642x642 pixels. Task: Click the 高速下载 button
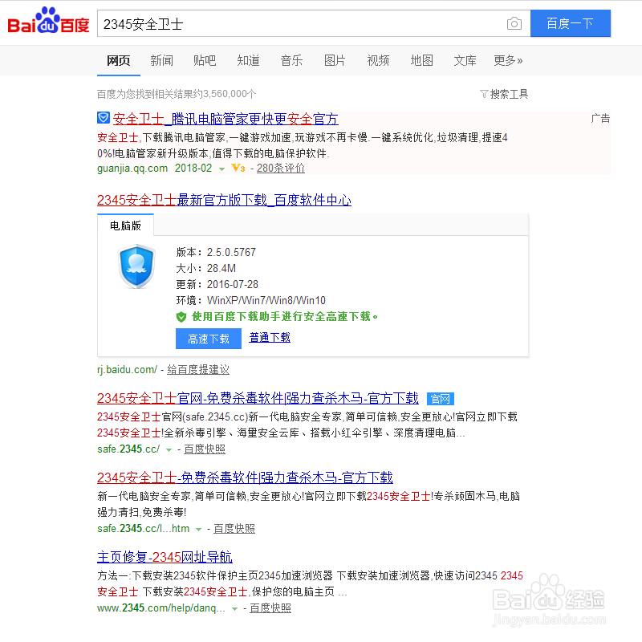point(209,339)
